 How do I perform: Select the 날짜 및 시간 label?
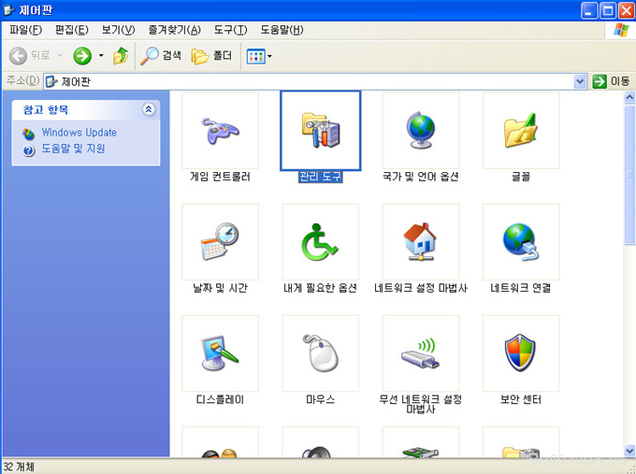[x=220, y=288]
